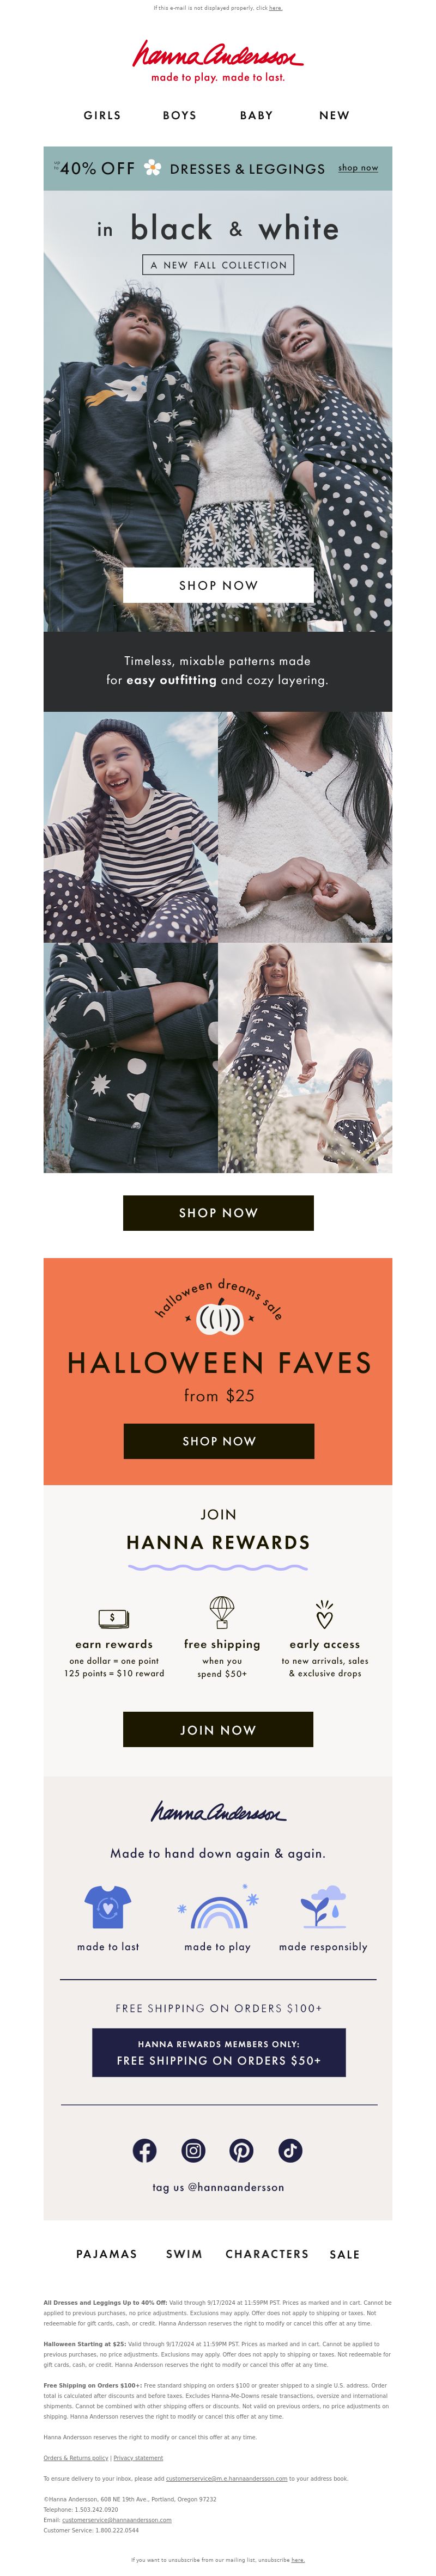436x2576 pixels.
Task: Open the TikTok icon link
Action: 290,2151
